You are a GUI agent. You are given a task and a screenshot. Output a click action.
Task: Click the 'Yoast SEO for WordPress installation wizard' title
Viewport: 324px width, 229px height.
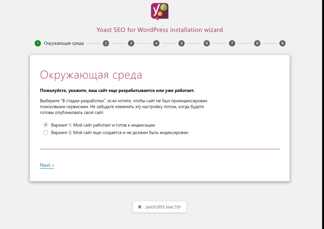point(160,30)
